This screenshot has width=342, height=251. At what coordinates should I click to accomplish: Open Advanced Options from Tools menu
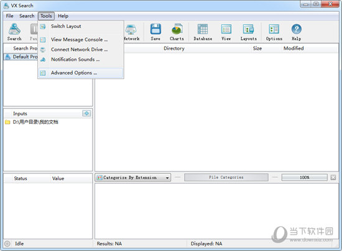coord(81,73)
